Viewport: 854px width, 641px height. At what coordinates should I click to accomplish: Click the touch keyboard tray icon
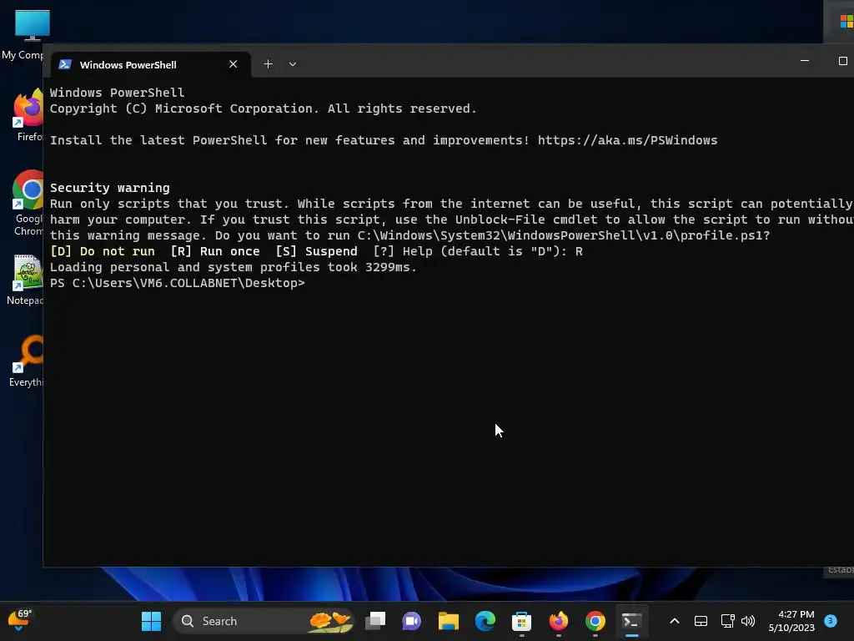(701, 621)
